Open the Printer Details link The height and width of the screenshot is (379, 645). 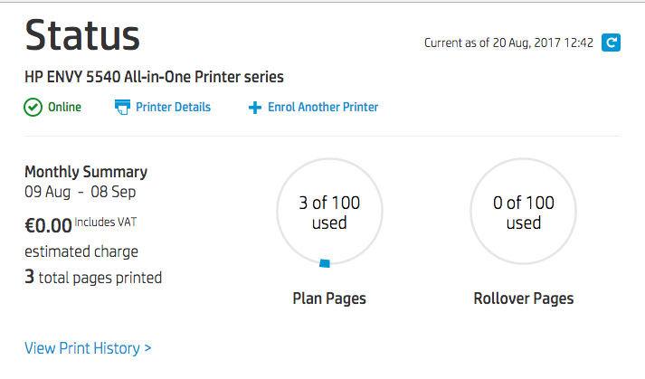click(173, 107)
